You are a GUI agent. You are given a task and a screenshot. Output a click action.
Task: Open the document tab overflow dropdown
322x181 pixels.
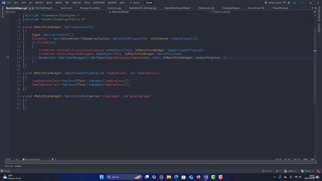[x=312, y=8]
